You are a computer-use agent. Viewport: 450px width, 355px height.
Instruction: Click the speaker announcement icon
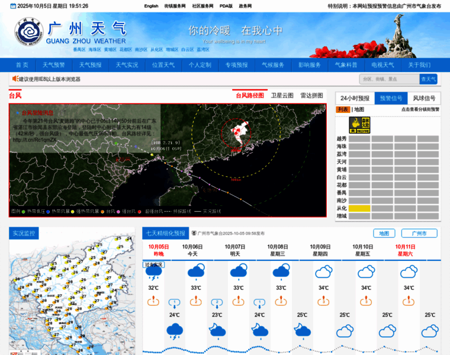click(15, 79)
